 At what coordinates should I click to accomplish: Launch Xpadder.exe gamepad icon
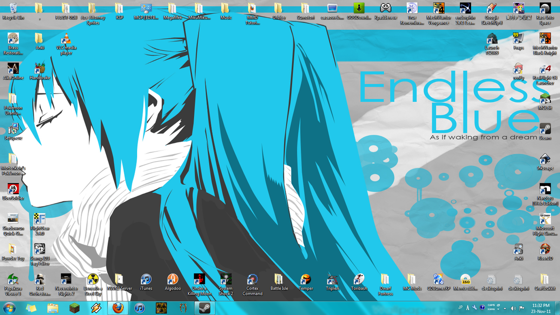[385, 12]
